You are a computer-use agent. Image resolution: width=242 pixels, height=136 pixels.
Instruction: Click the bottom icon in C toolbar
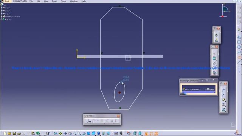(x=214, y=73)
